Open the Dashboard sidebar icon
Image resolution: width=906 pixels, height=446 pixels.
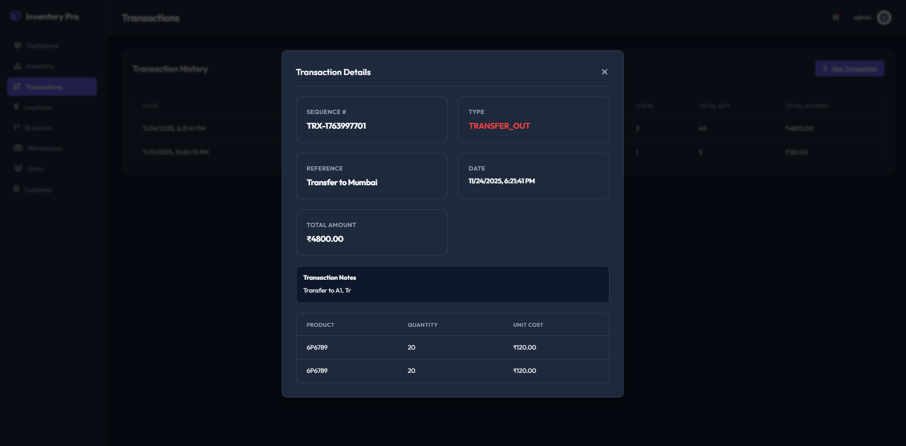(17, 45)
